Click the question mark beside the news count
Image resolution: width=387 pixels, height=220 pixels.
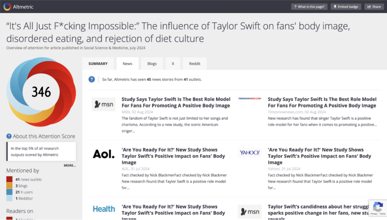(91, 79)
